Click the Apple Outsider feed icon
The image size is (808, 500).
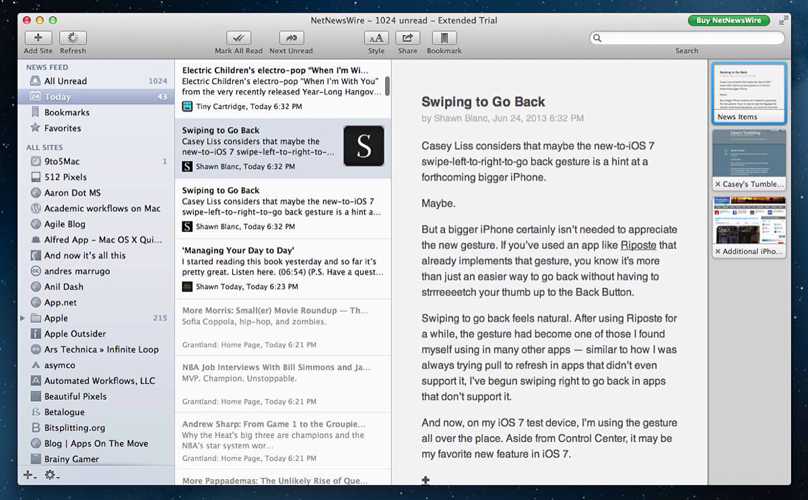[36, 334]
